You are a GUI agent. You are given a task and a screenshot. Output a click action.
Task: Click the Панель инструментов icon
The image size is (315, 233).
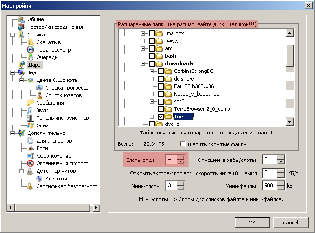pyautogui.click(x=29, y=118)
